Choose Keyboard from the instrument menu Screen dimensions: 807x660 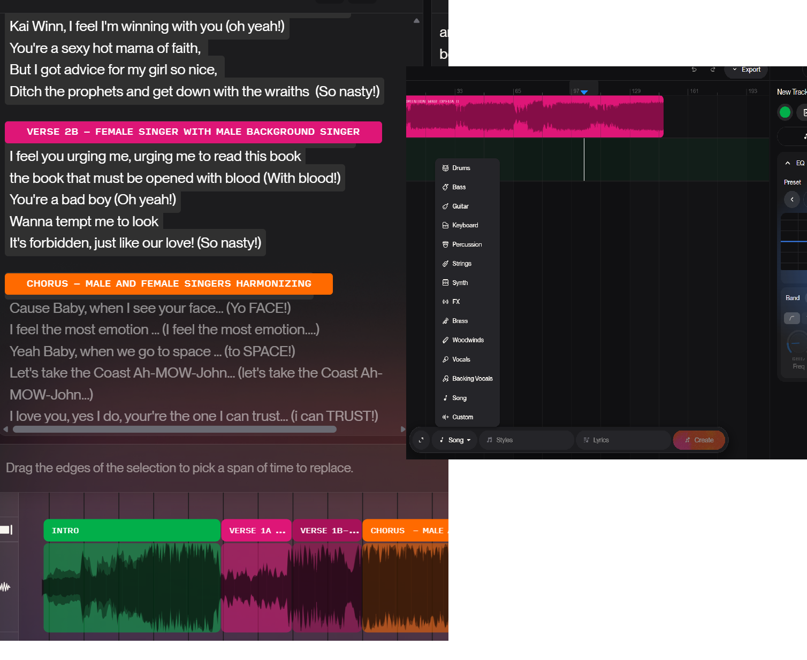pos(467,226)
